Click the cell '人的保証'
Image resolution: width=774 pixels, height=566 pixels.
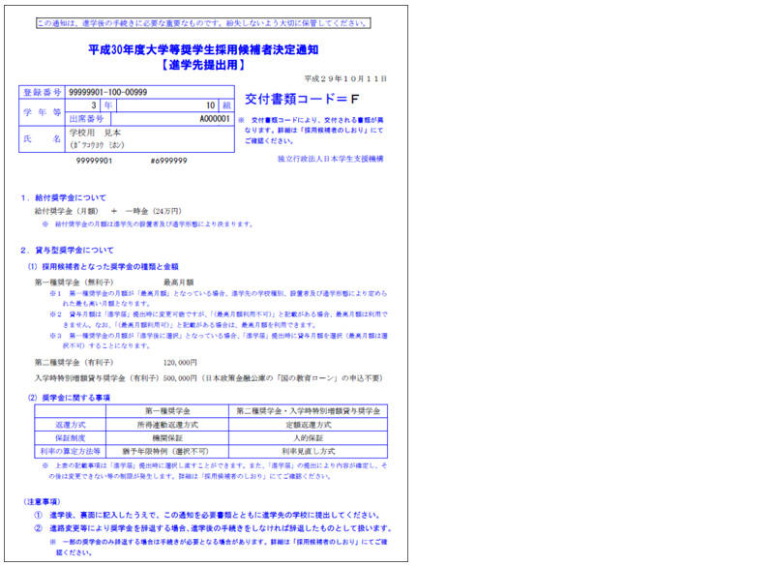(x=308, y=438)
